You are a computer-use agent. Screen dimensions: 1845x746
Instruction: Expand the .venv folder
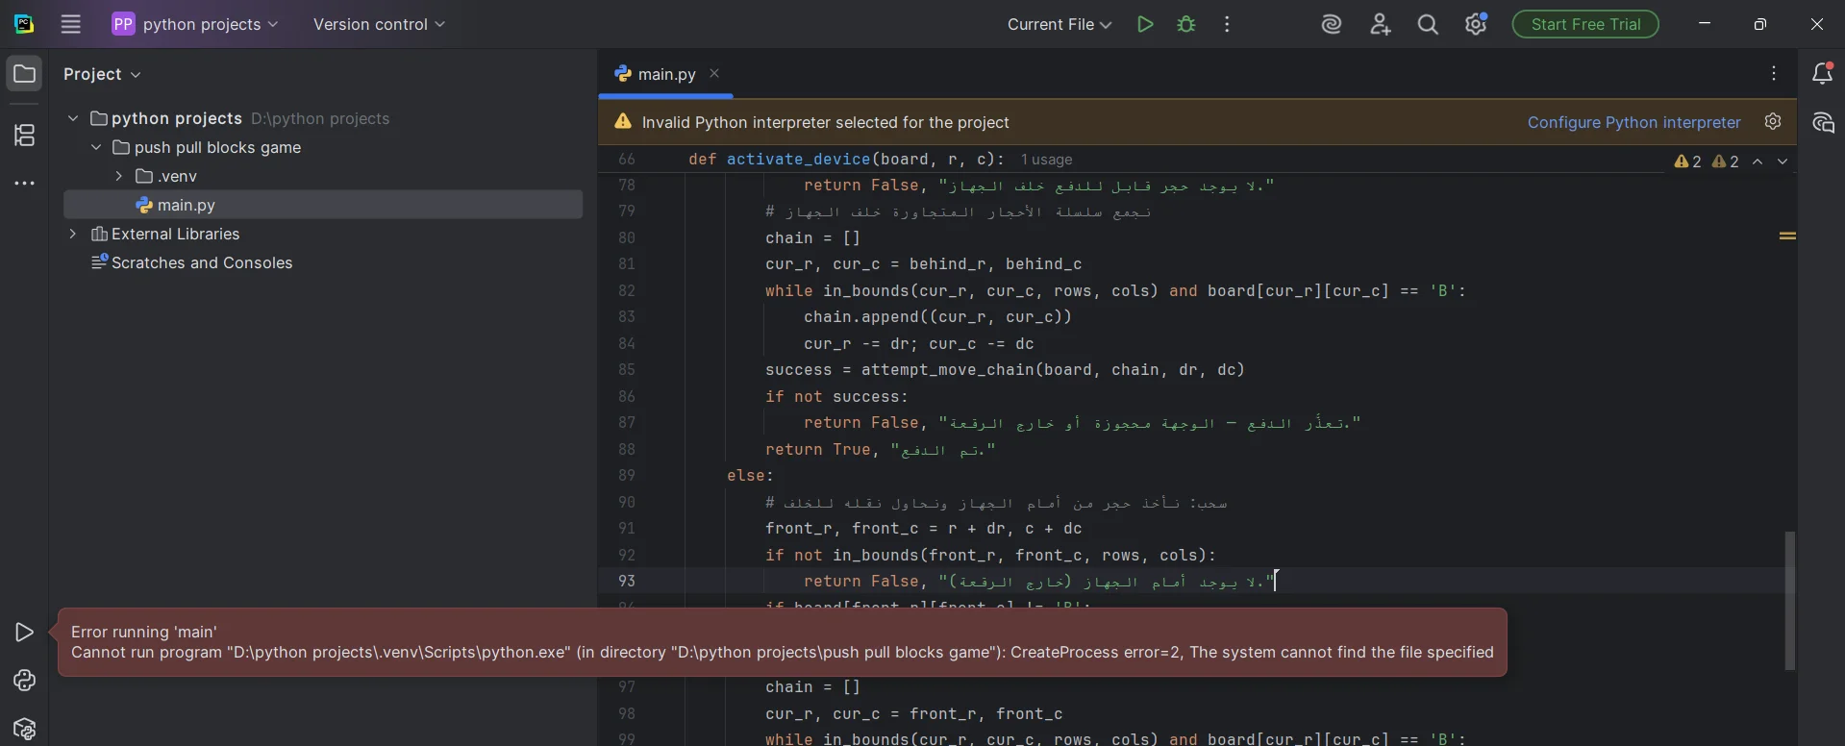coord(118,176)
